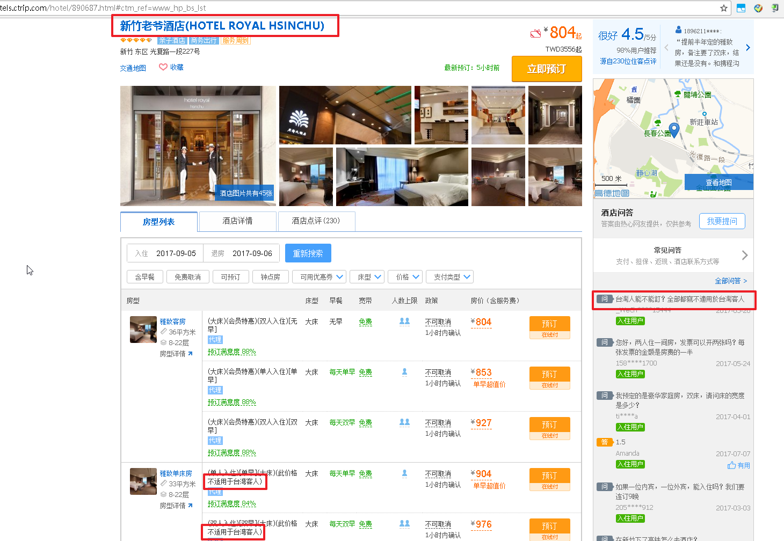Switch to the 酒店详情 tab

[237, 221]
